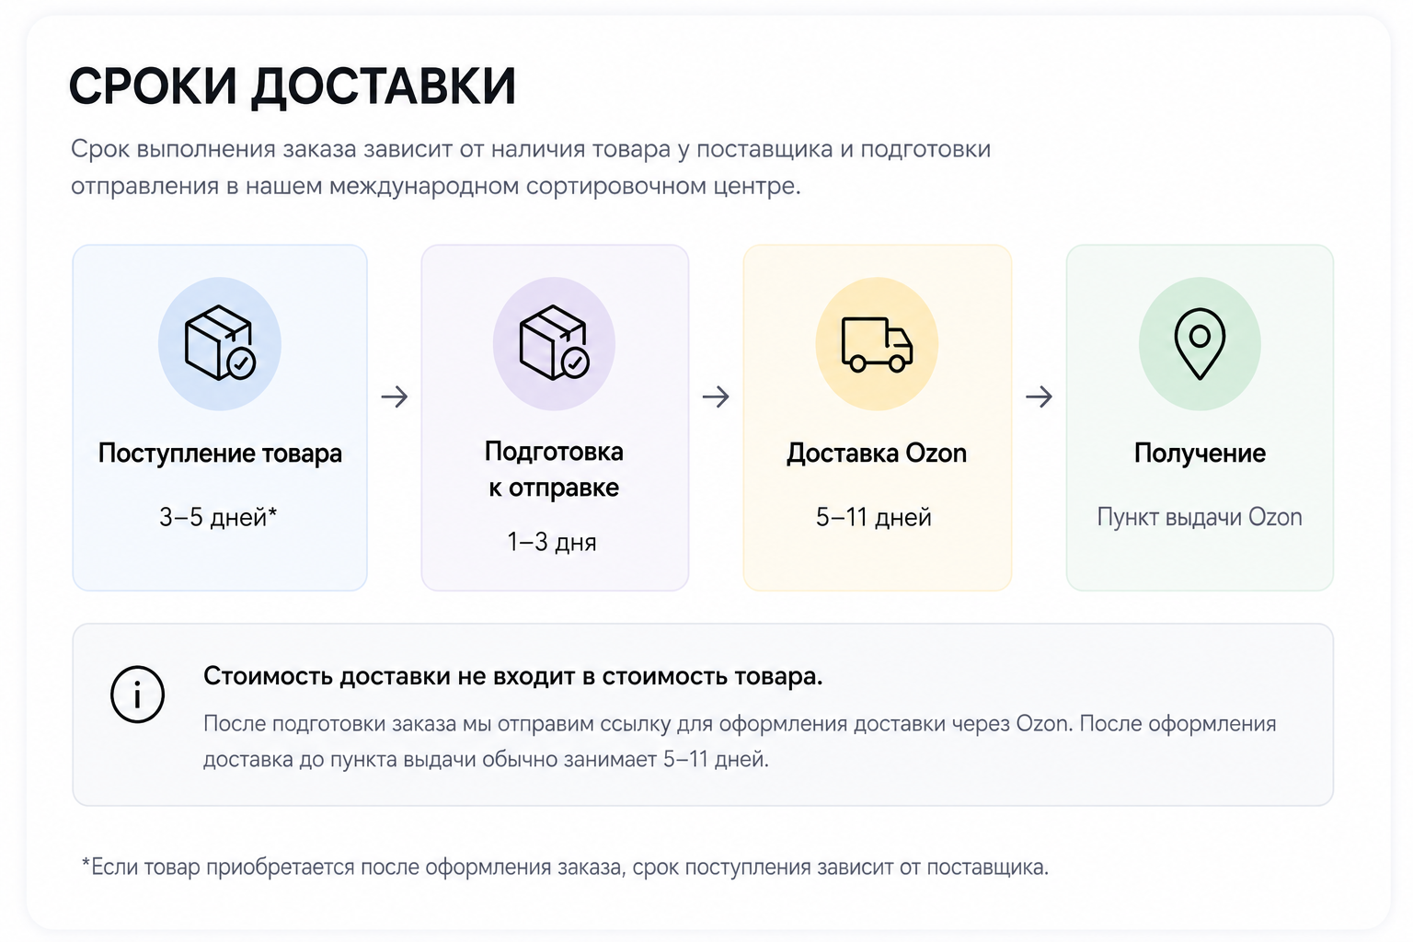The image size is (1413, 942).
Task: Click the footnote starting *Если товар приобретается
Action: (565, 867)
